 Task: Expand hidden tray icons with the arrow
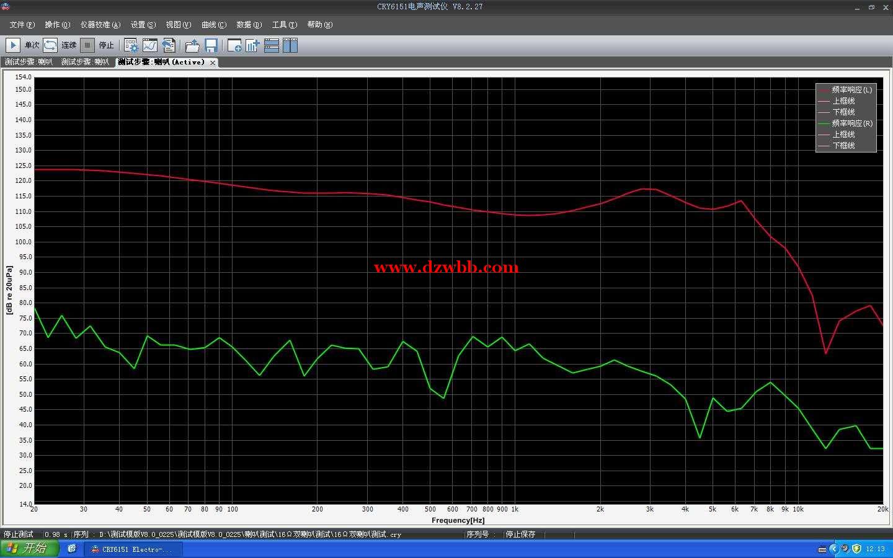coord(833,549)
